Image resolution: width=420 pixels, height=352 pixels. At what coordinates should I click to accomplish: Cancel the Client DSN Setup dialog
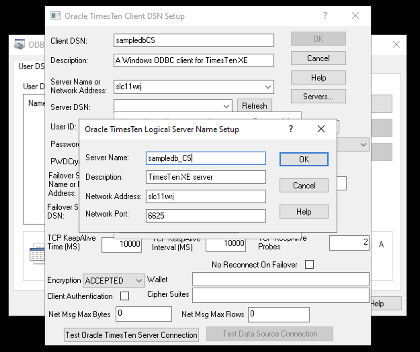(x=318, y=58)
